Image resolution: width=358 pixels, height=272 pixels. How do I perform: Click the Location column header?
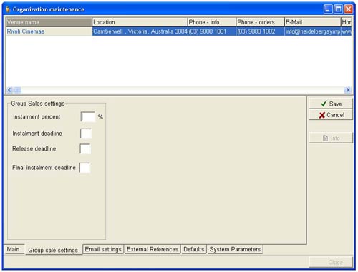pos(140,22)
